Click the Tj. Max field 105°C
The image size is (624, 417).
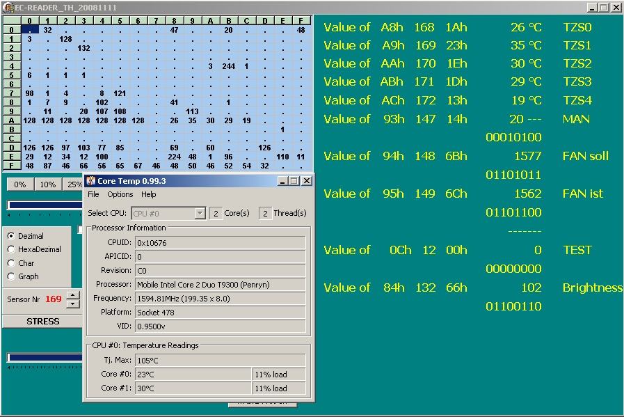pyautogui.click(x=221, y=361)
